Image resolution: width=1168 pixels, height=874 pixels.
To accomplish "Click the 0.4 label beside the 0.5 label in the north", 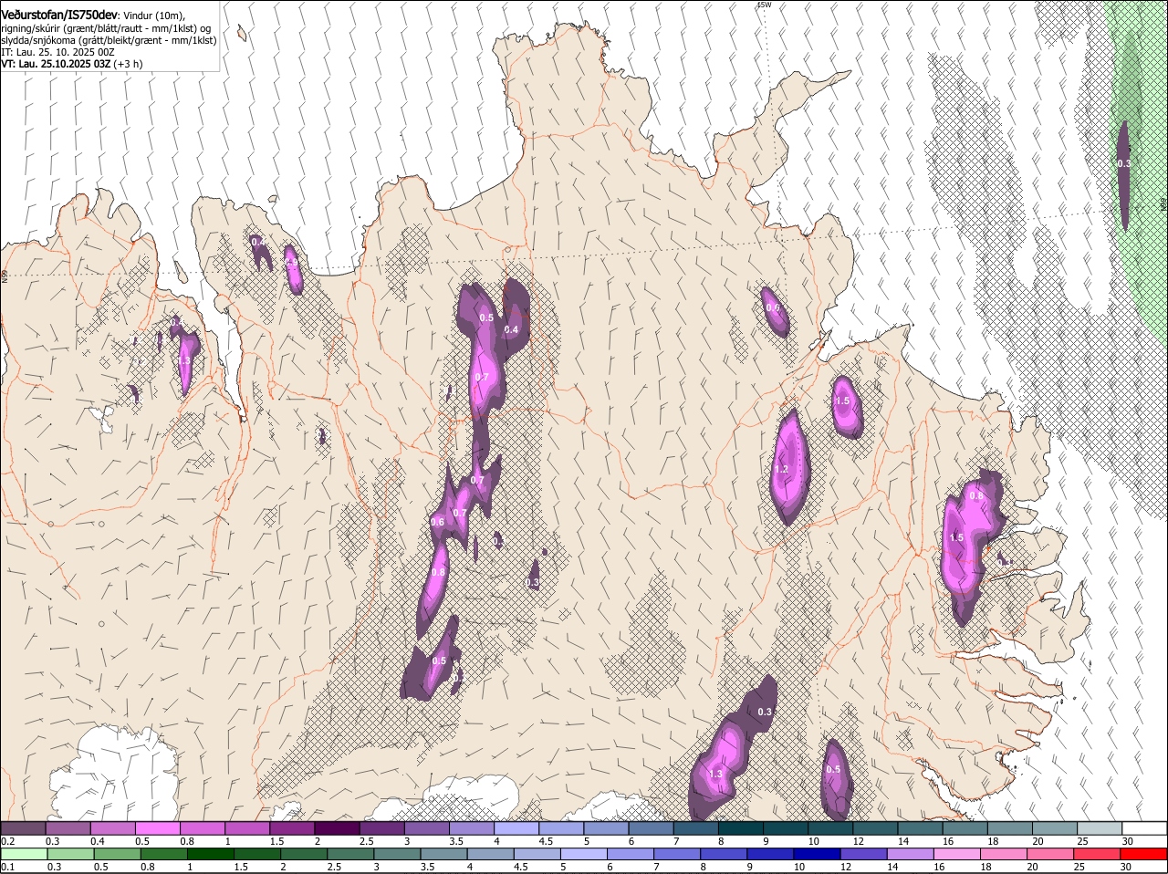I will 511,329.
